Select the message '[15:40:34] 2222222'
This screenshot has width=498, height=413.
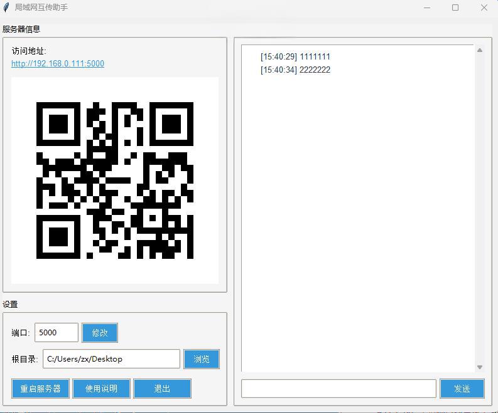[x=295, y=70]
